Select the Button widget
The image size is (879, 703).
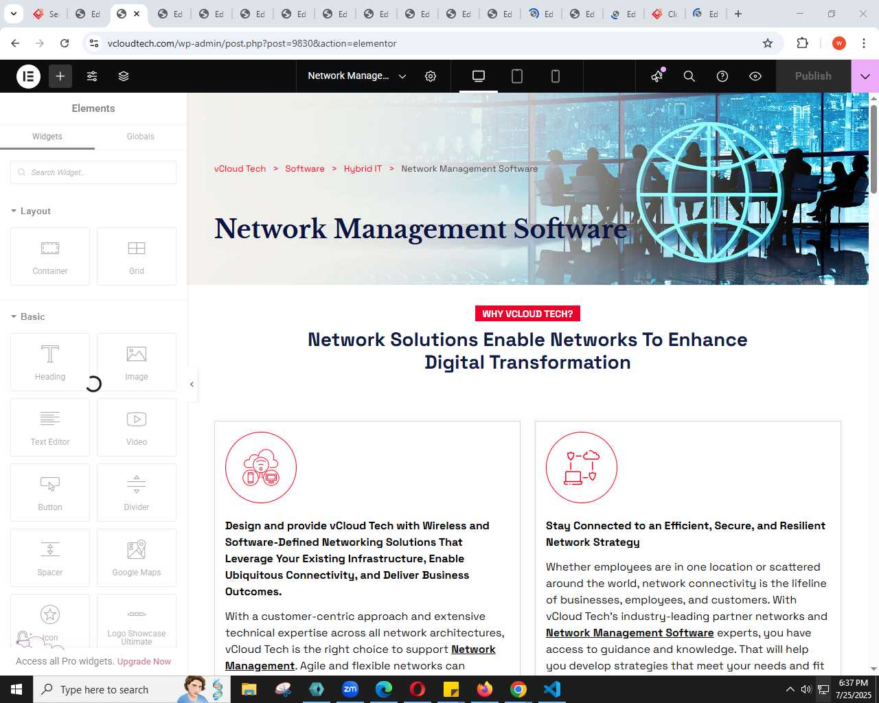coord(50,492)
